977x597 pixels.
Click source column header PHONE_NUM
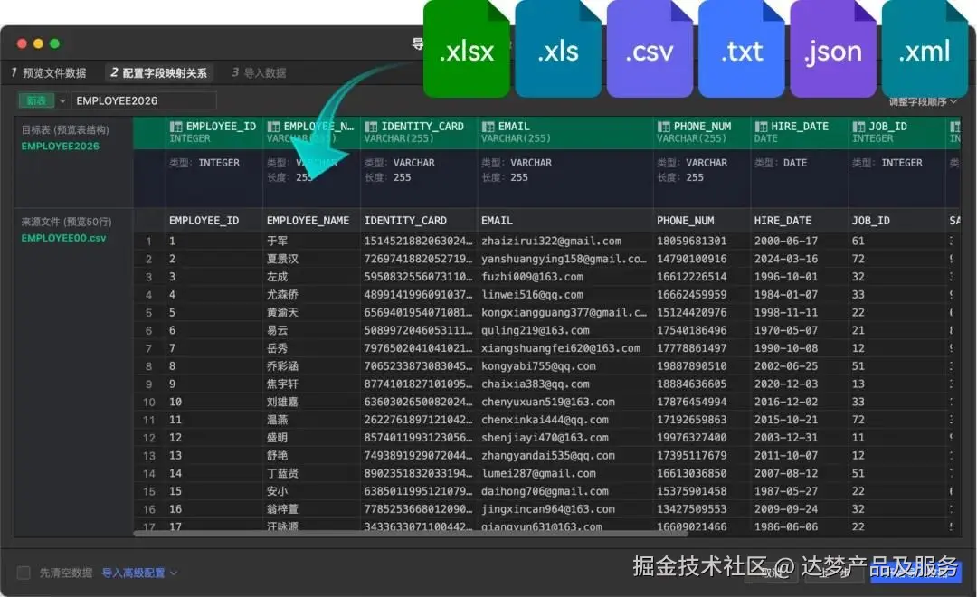pyautogui.click(x=686, y=221)
